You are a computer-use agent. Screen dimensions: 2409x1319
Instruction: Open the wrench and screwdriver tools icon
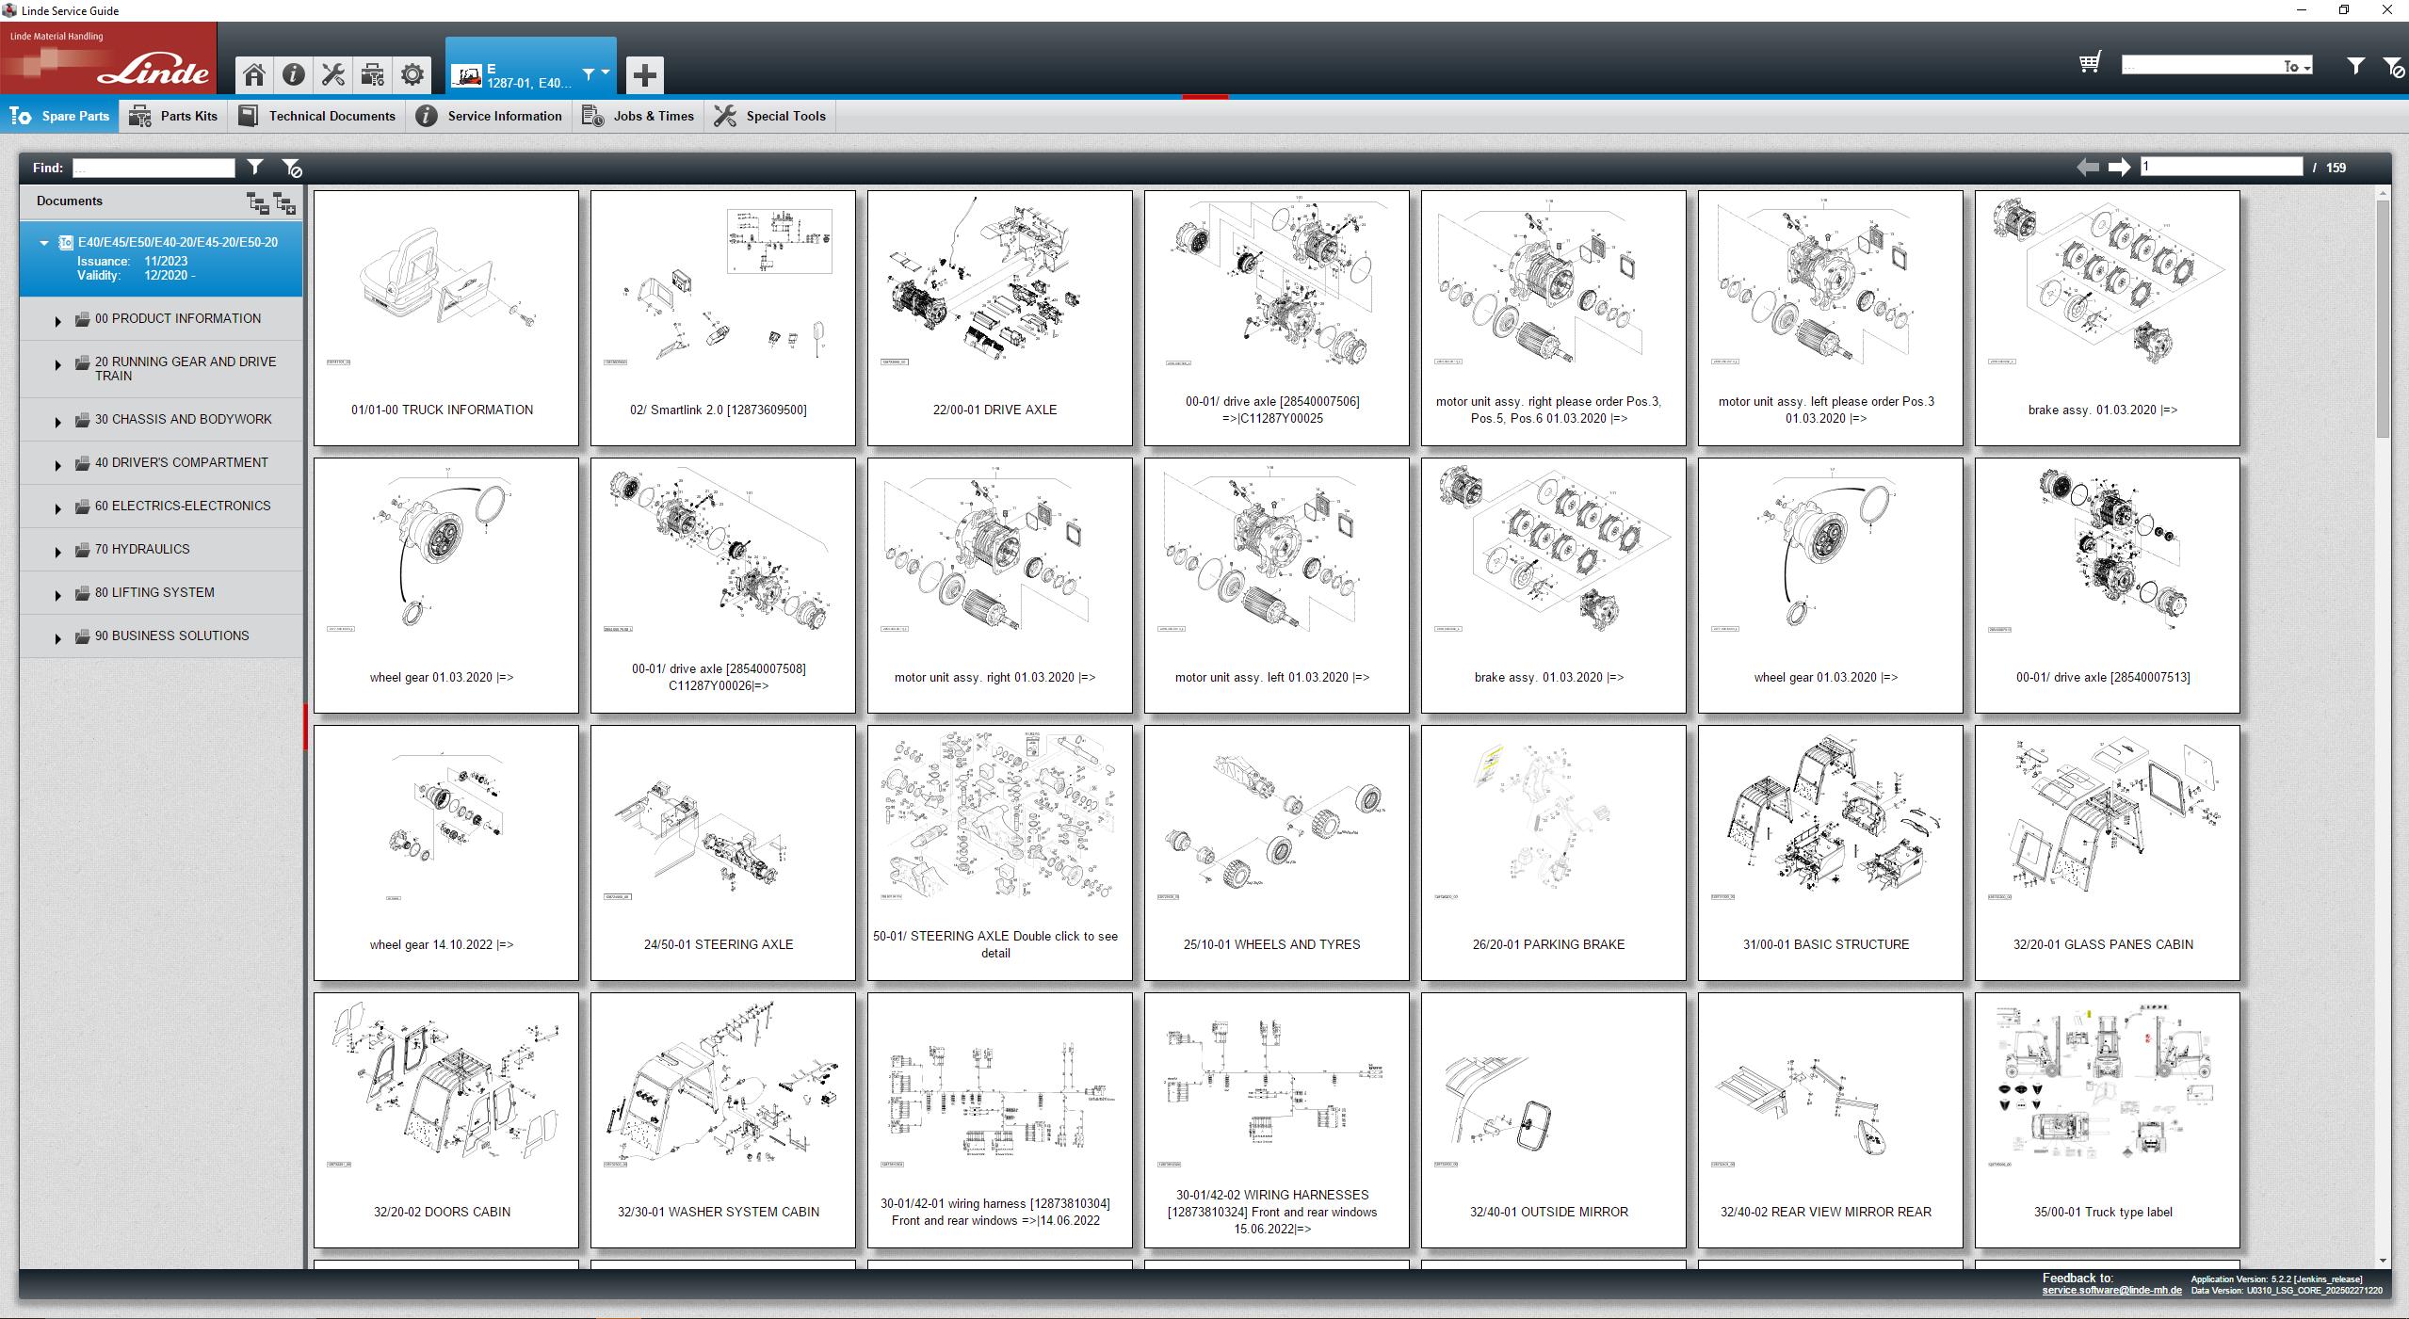[x=332, y=74]
